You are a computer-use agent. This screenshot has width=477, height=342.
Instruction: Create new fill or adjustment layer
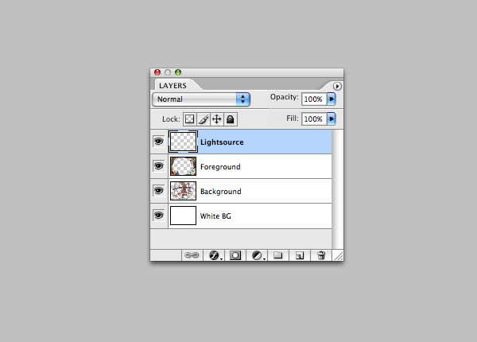pos(258,255)
